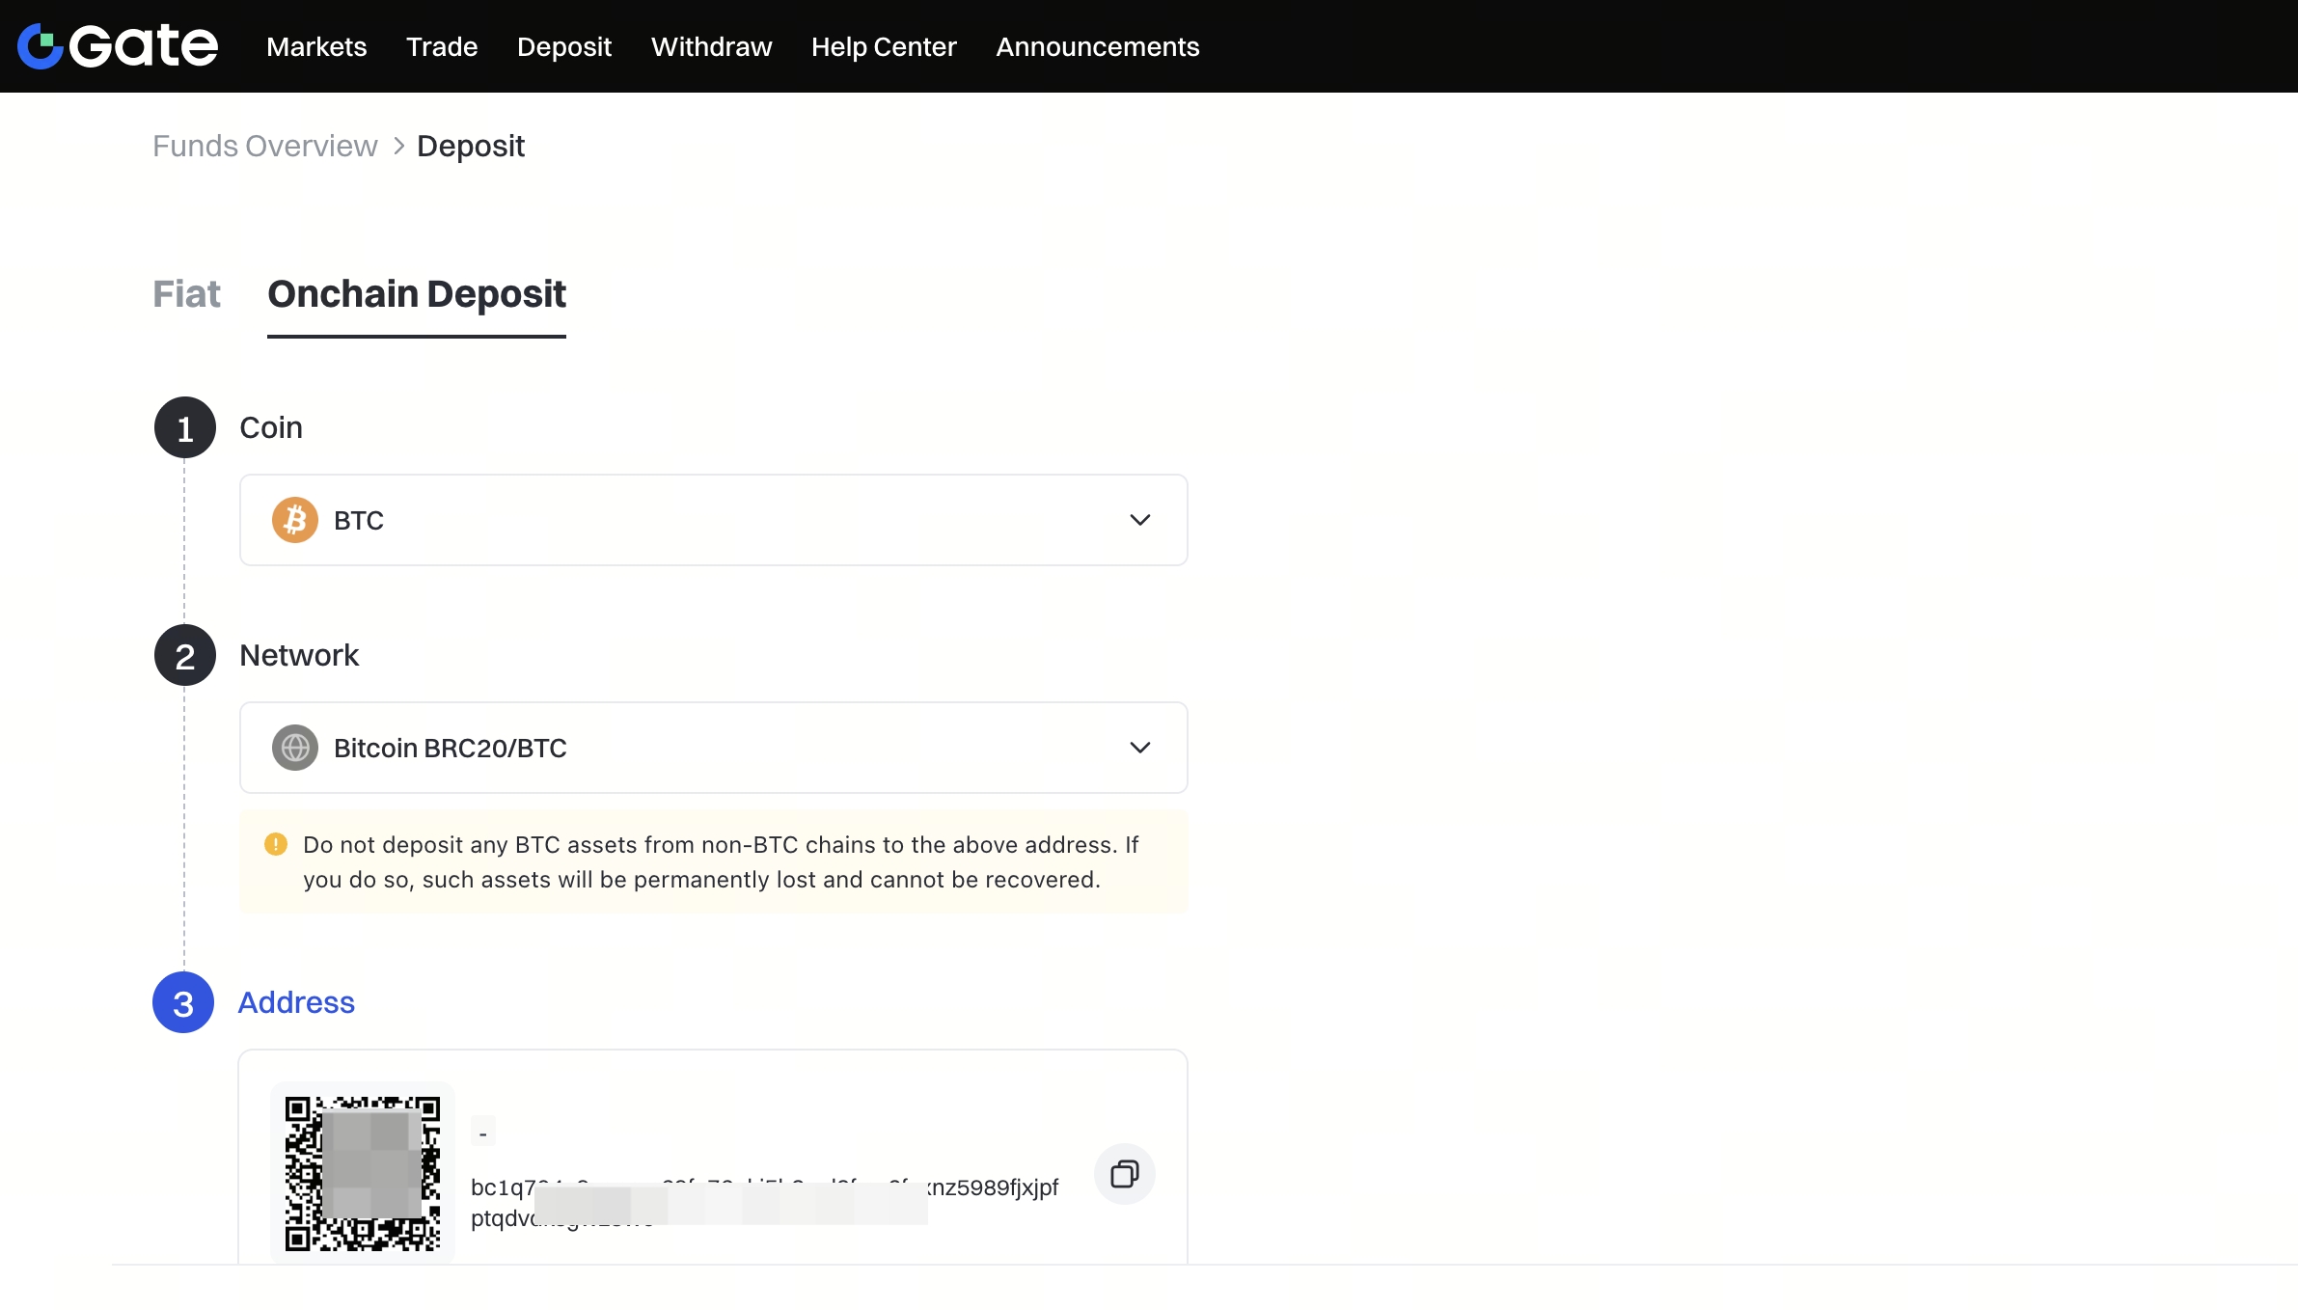Click the orange Bitcoin coin icon
Viewport: 2298px width, 1310px height.
(x=295, y=520)
